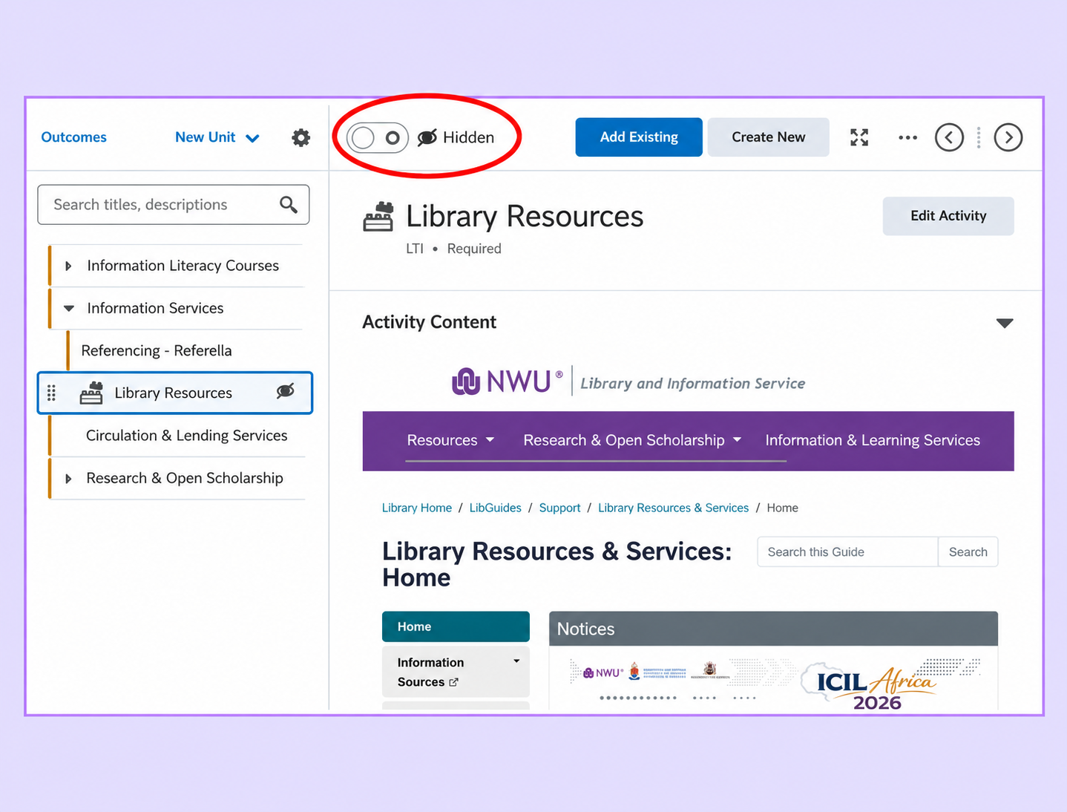This screenshot has height=812, width=1067.
Task: Click the external link icon beside Information Sources
Action: [454, 682]
